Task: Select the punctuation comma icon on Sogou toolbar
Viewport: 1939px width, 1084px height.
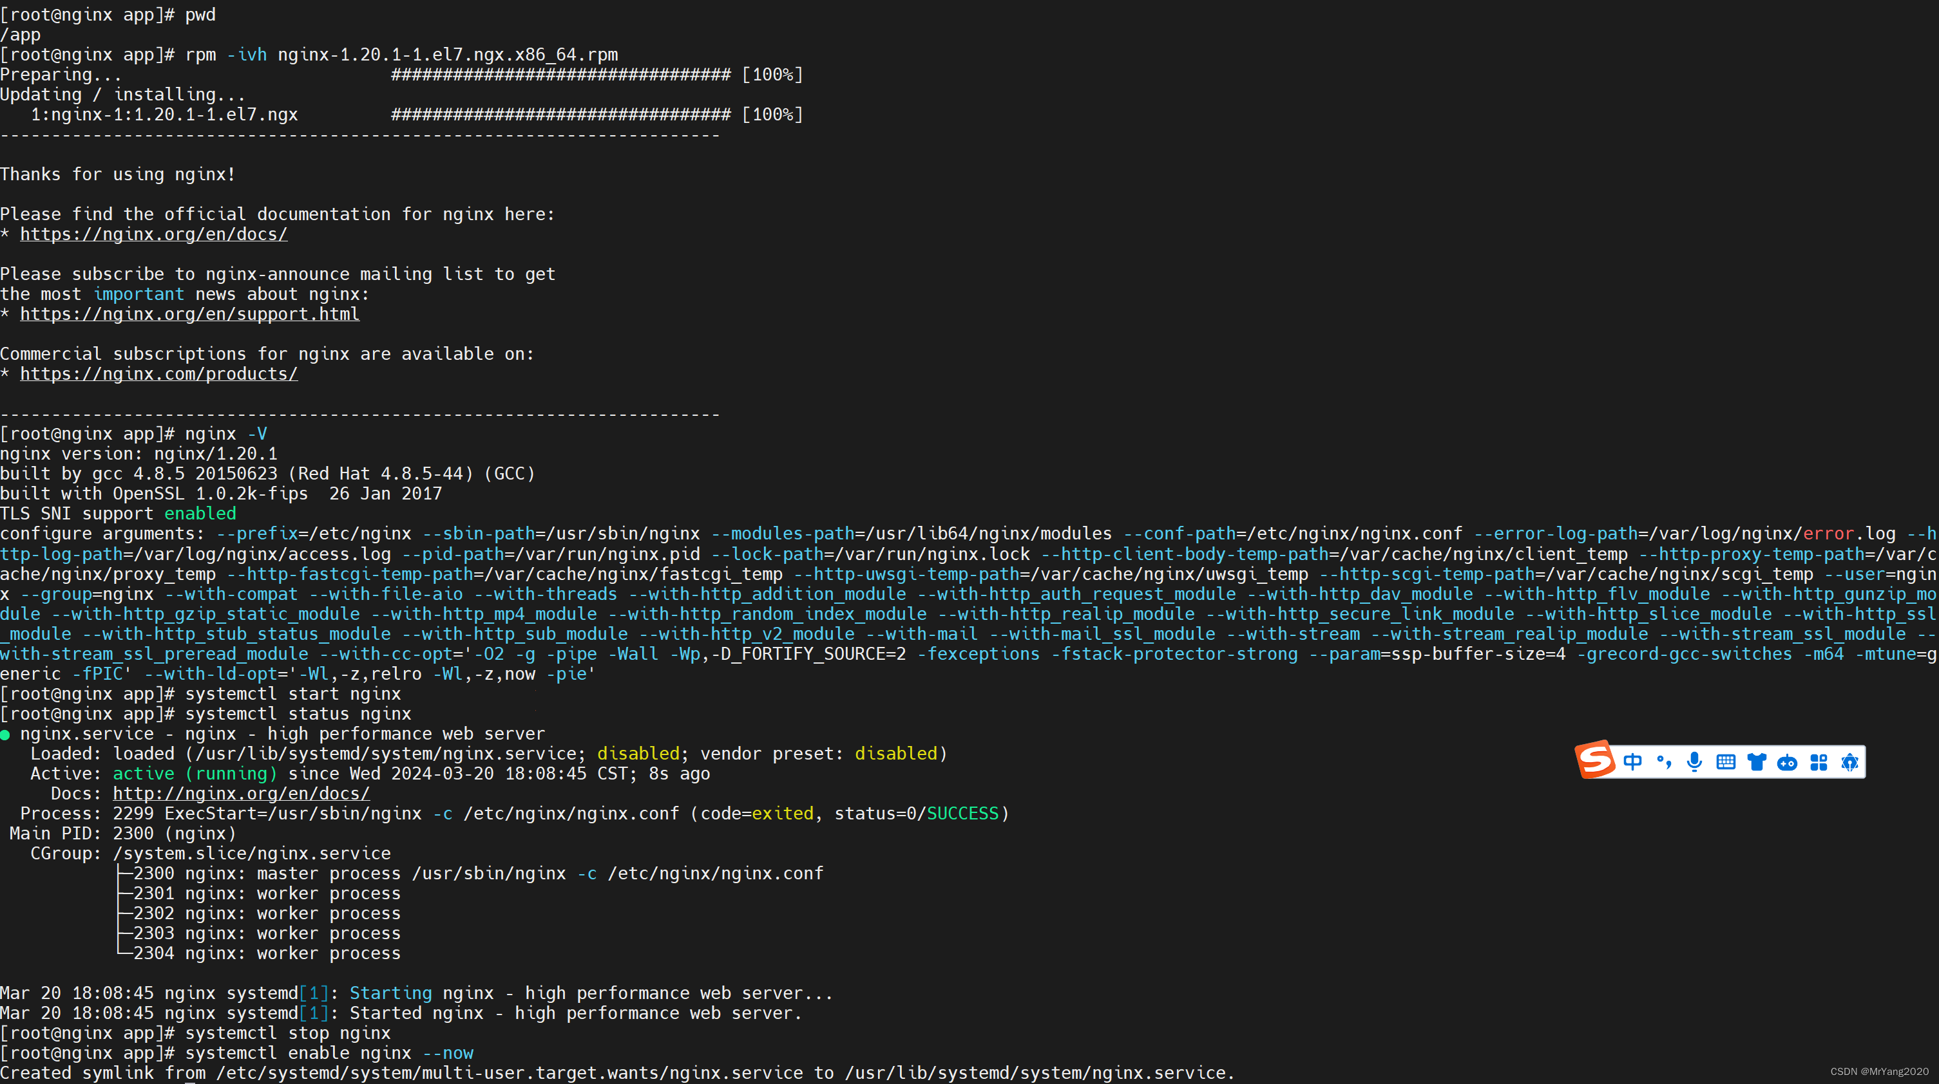Action: [1665, 762]
